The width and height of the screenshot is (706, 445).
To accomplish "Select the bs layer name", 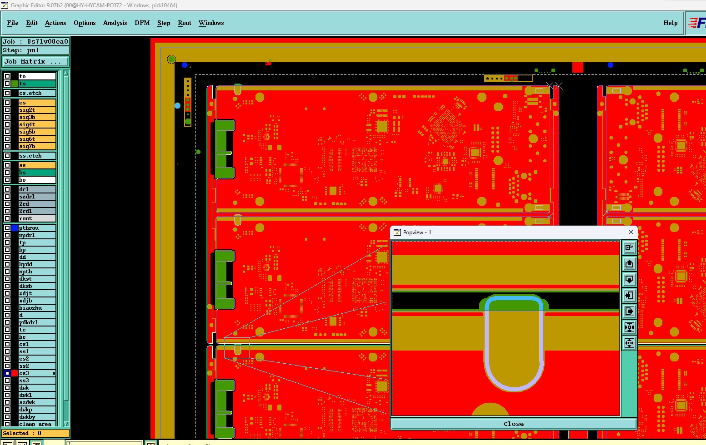I will [37, 173].
